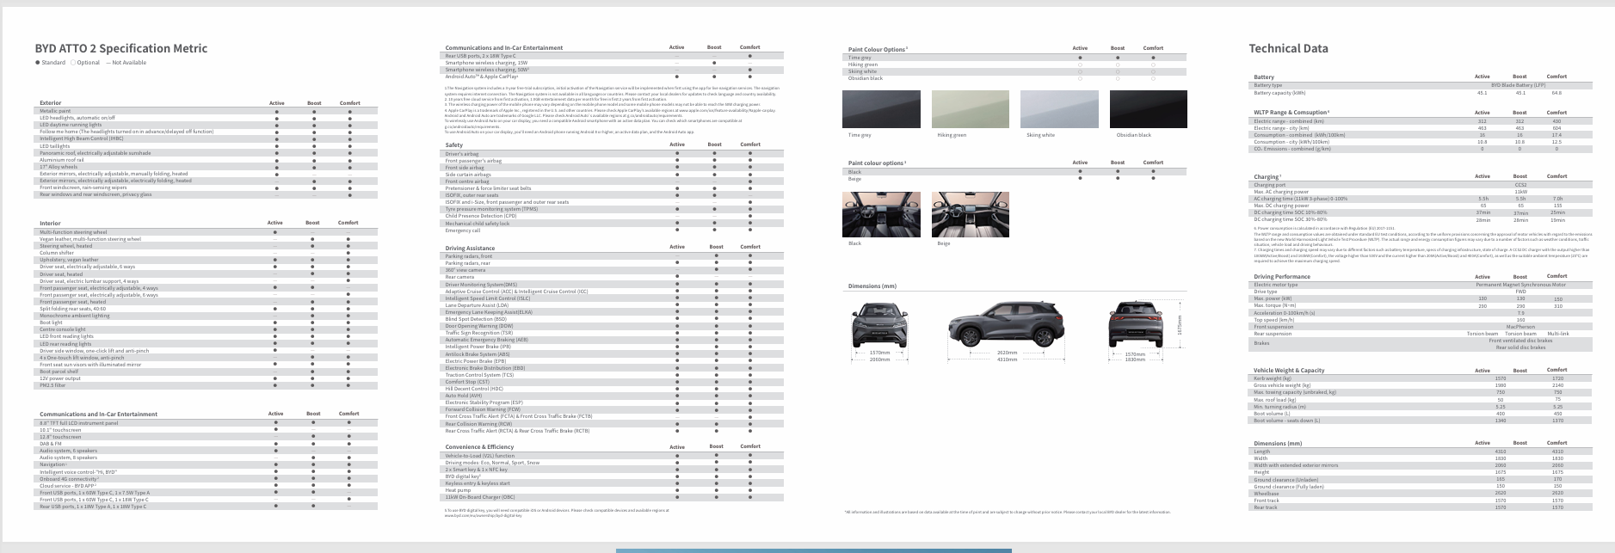Image resolution: width=1615 pixels, height=553 pixels.
Task: Click the 'Smartphone wireless charging, 15W' row
Action: click(x=613, y=63)
